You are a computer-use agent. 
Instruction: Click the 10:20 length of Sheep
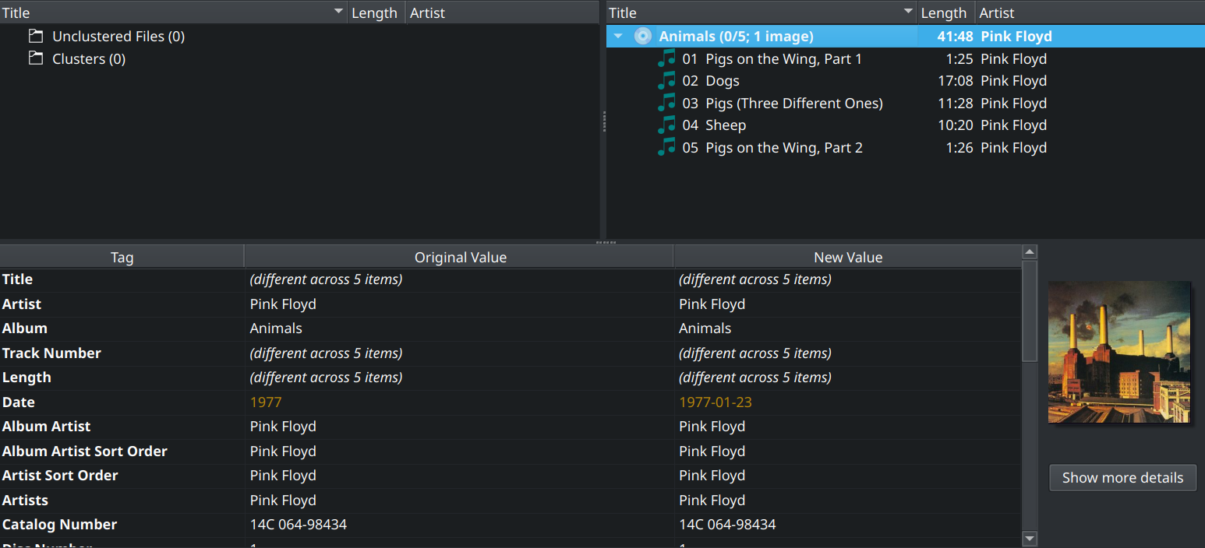click(x=955, y=125)
